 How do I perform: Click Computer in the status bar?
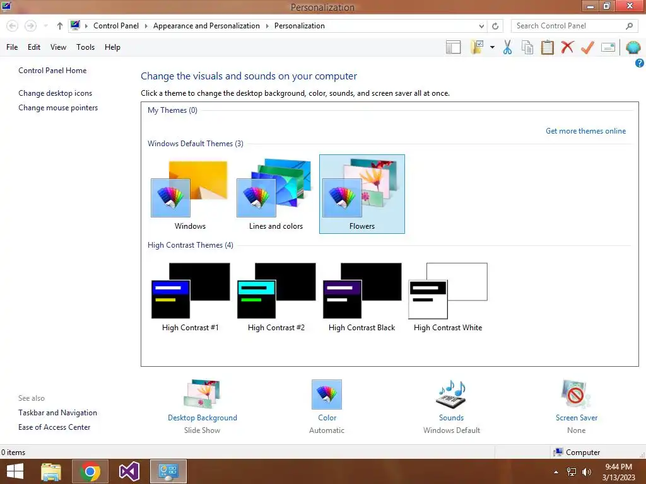click(x=577, y=452)
